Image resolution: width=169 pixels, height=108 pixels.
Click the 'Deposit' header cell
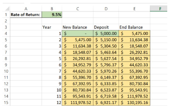tap(106, 27)
